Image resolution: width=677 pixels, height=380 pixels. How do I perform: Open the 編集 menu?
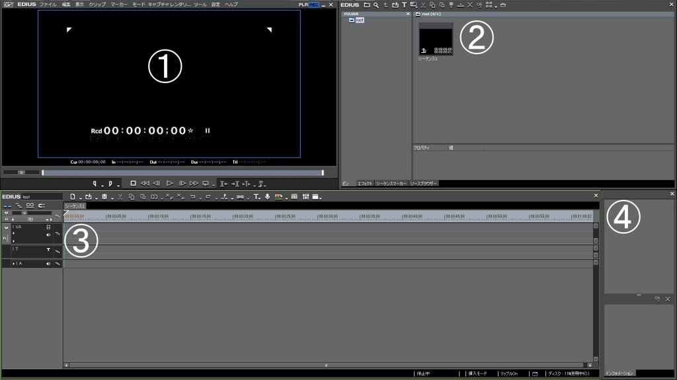65,5
